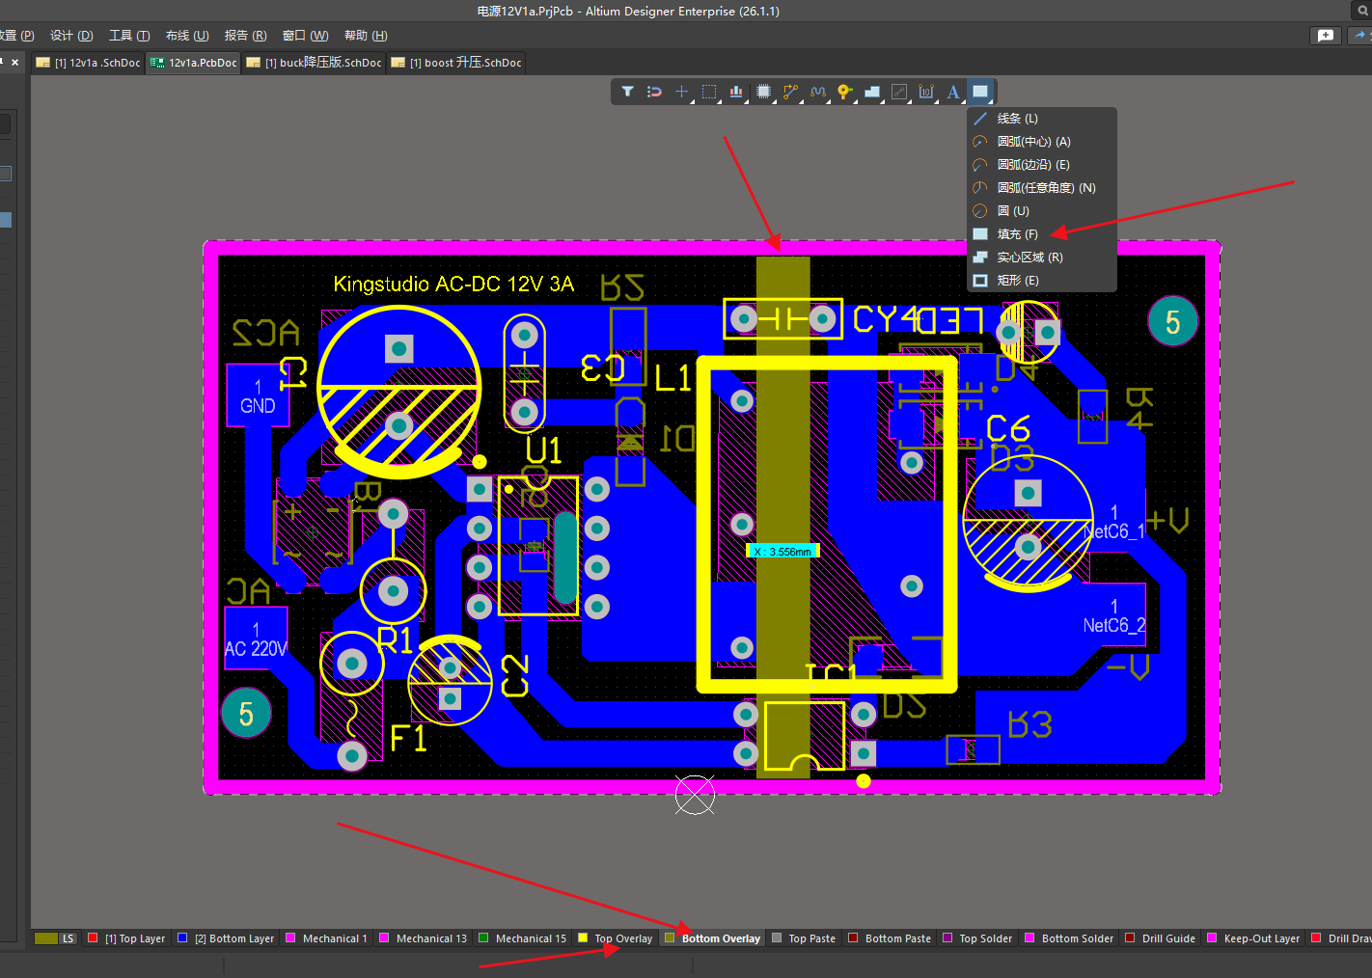Place a via using the via icon
Image resolution: width=1372 pixels, height=978 pixels.
pyautogui.click(x=845, y=92)
